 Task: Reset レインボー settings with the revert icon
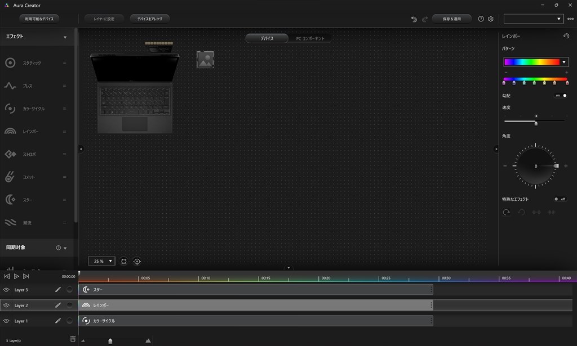tap(566, 35)
